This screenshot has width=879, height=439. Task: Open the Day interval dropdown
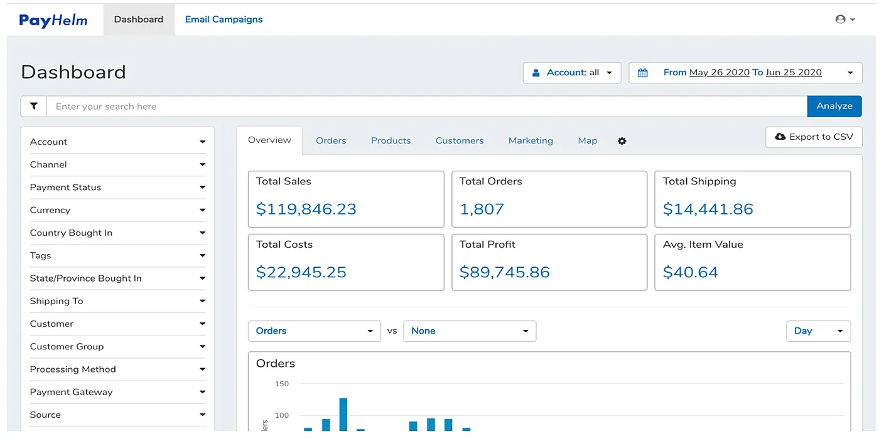click(818, 331)
